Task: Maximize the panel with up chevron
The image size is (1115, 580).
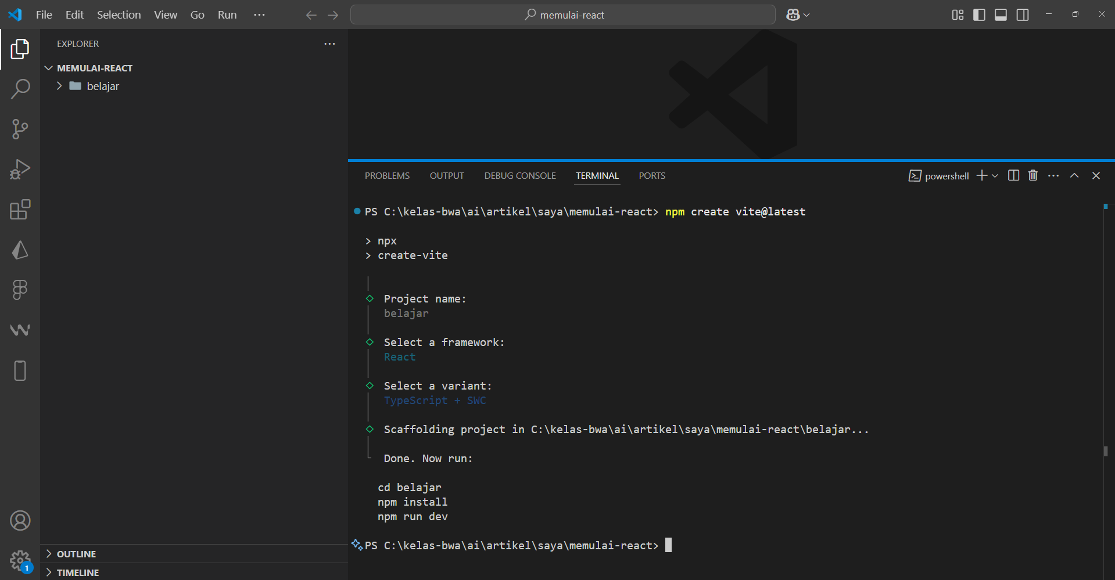Action: tap(1074, 175)
